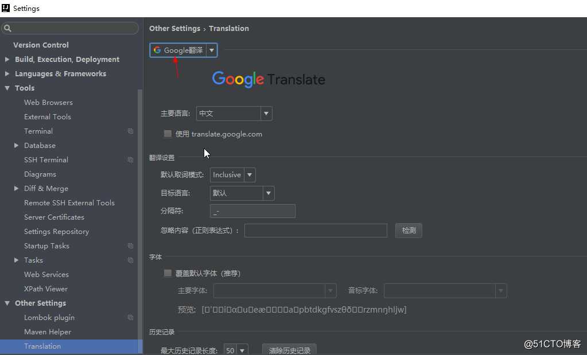Viewport: 587px width, 355px height.
Task: Click the project-level icon beside Terminal
Action: pyautogui.click(x=130, y=131)
